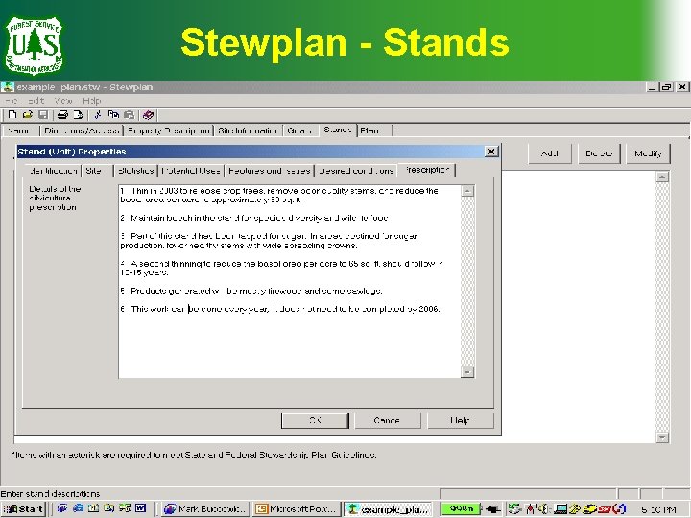Switch to the Goals tab
Image resolution: width=691 pixels, height=518 pixels.
tap(299, 130)
